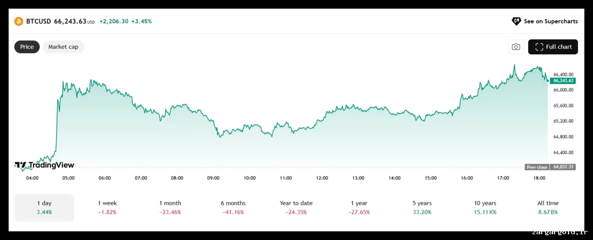Viewport: 593px width, 240px height.
Task: Choose the Year to date range
Action: point(296,207)
